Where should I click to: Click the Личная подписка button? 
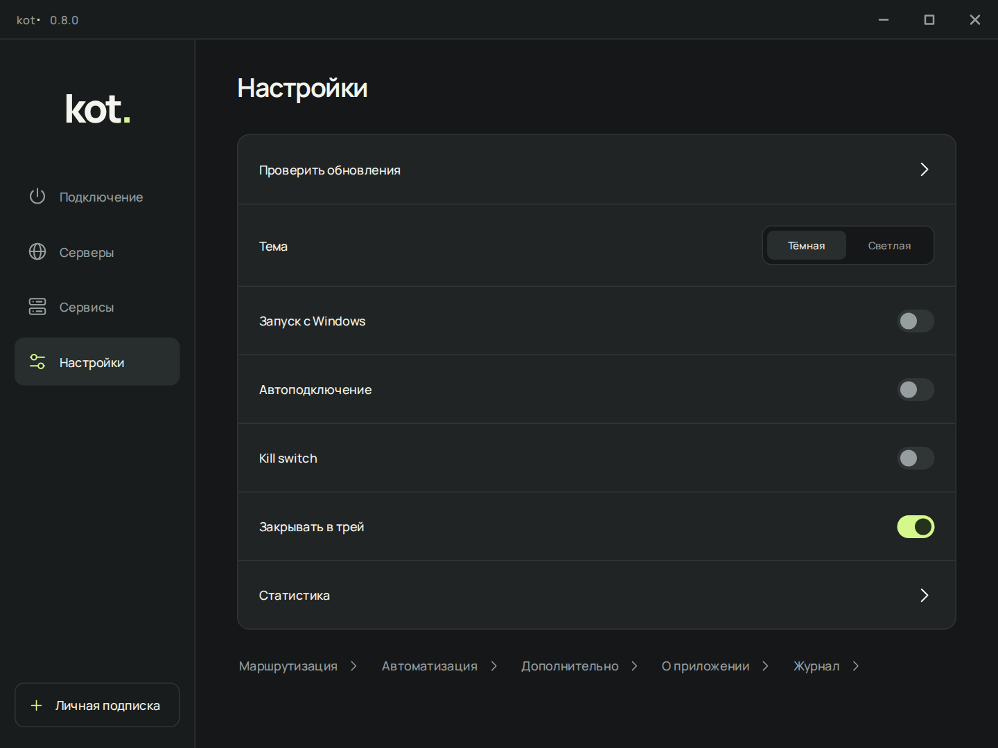(x=97, y=705)
